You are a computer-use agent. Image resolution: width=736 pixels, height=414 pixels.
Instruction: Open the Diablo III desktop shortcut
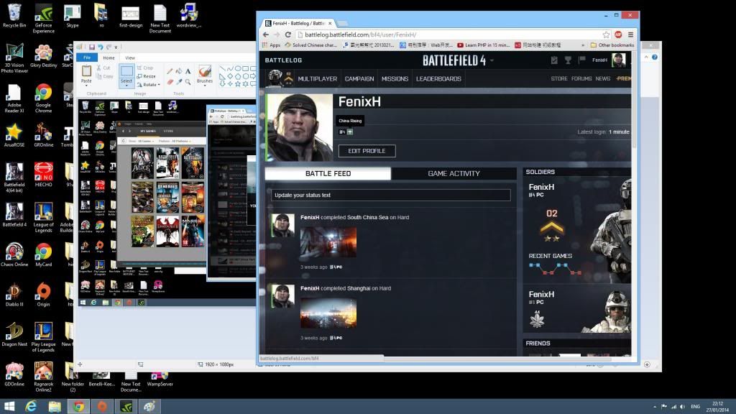(x=14, y=295)
